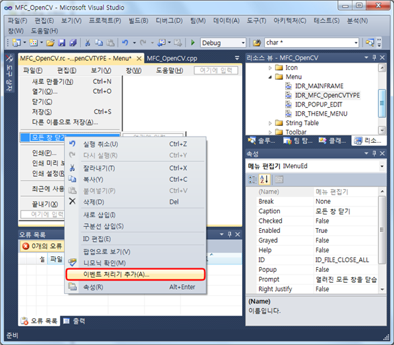This screenshot has height=345, width=394.
Task: Expand the Icon folder in Resource View
Action: [x=270, y=68]
